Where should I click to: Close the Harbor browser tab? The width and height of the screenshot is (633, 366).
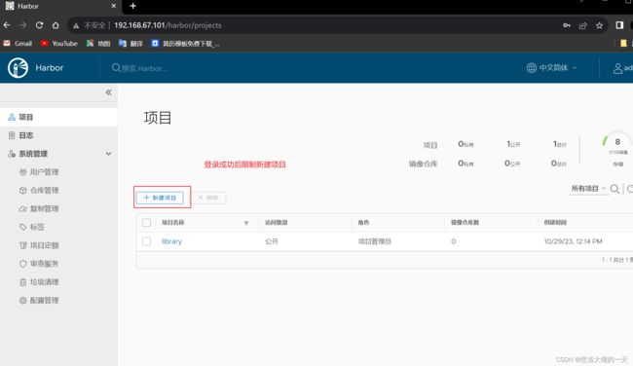[x=113, y=6]
